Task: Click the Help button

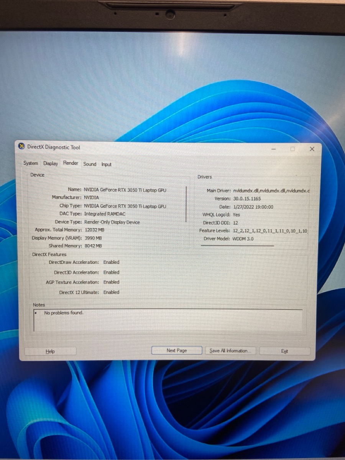Action: [x=50, y=351]
